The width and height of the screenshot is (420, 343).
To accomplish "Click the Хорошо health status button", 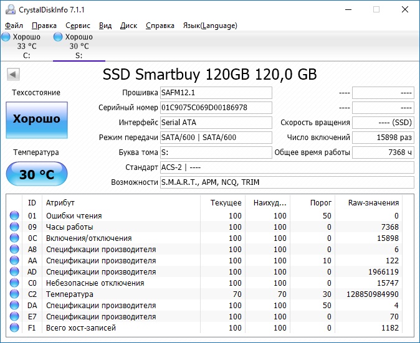I will (x=37, y=120).
